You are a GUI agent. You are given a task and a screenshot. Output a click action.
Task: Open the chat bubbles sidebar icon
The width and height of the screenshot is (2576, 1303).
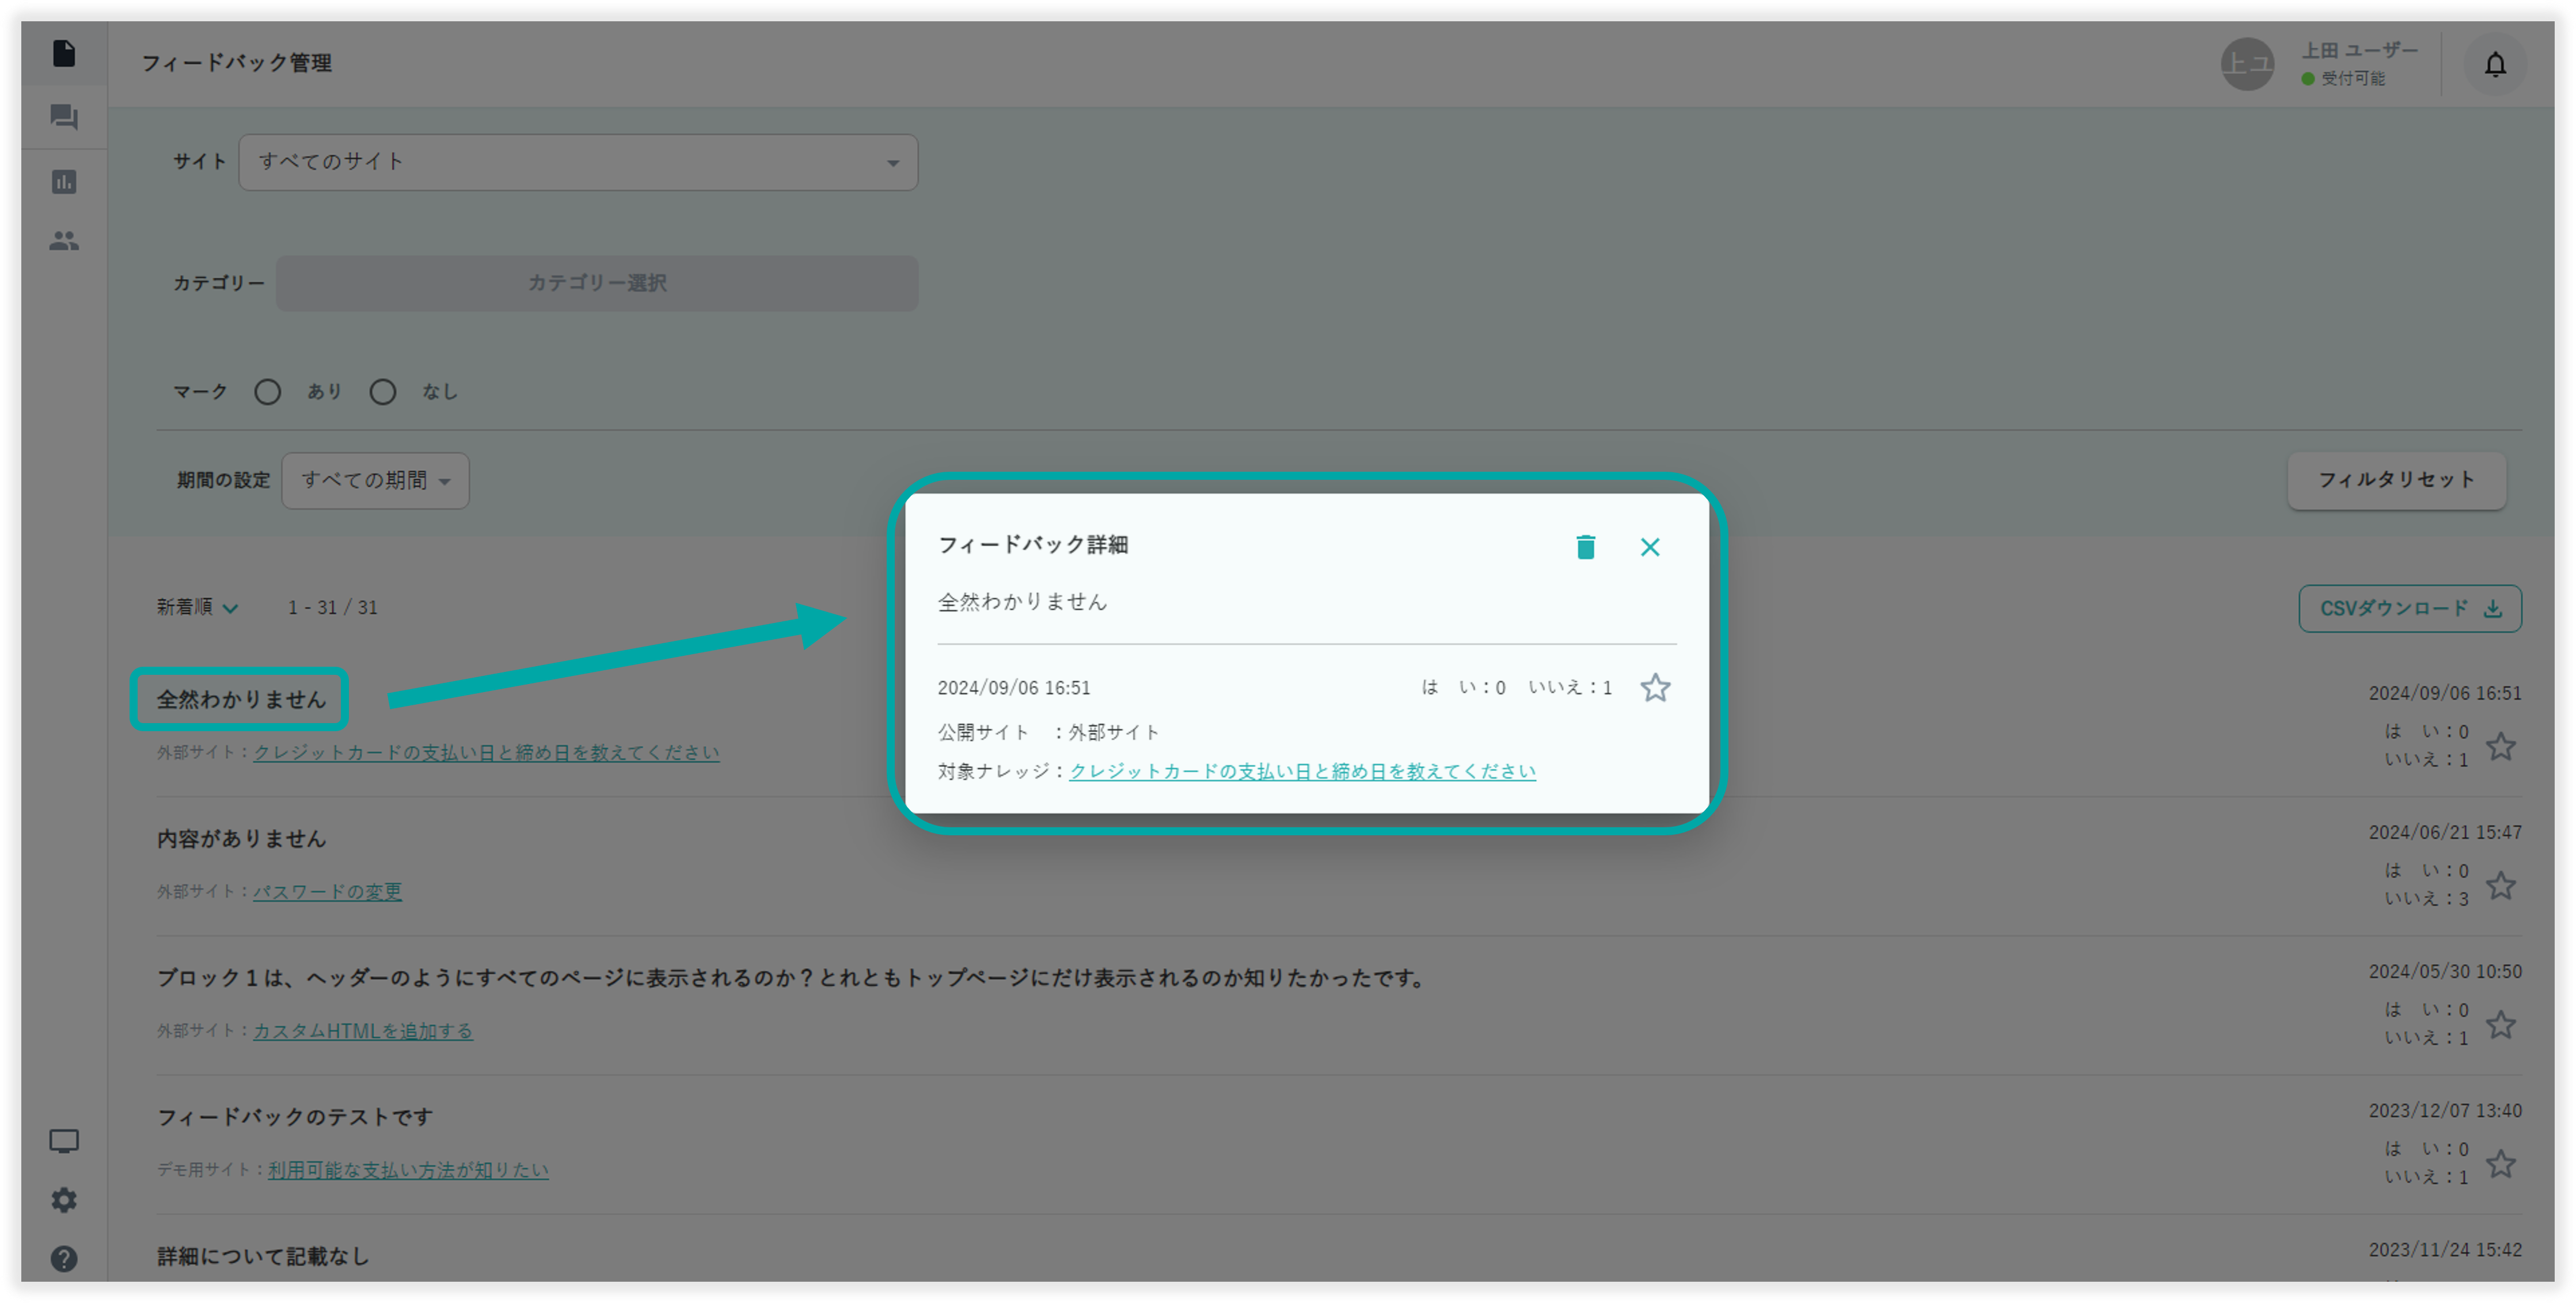point(64,117)
